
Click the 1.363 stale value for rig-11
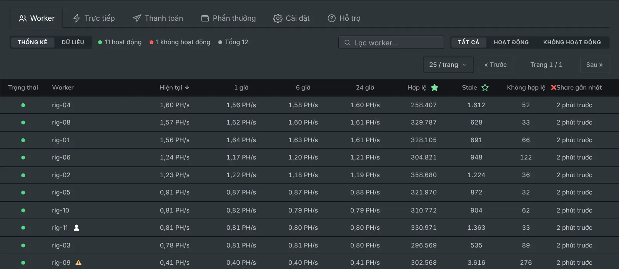click(476, 228)
